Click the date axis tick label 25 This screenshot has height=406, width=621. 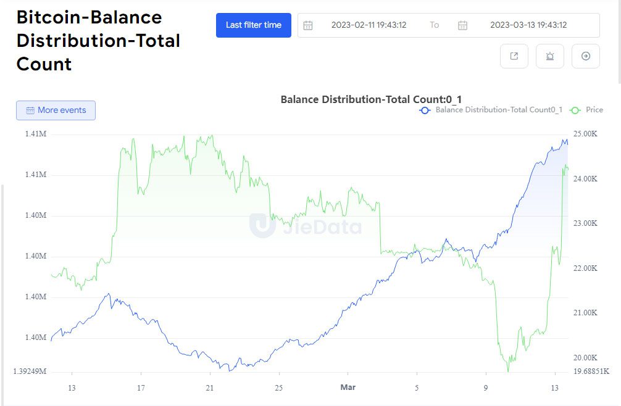tap(279, 387)
